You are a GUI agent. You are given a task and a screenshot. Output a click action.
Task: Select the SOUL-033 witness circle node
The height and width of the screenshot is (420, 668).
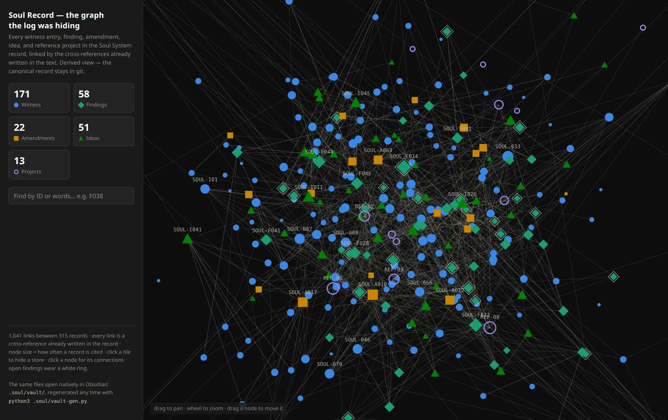(x=508, y=156)
